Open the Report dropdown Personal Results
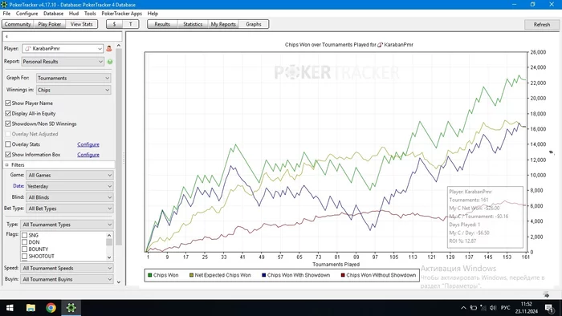562x316 pixels. pos(63,62)
